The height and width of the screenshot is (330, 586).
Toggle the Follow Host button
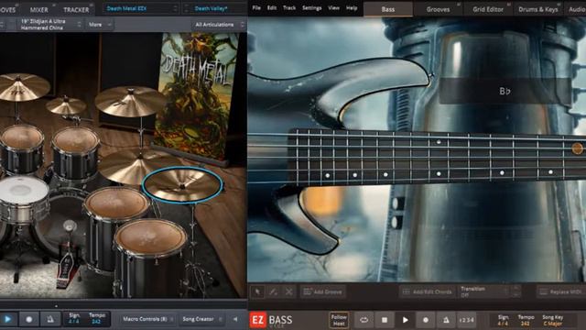pos(339,320)
